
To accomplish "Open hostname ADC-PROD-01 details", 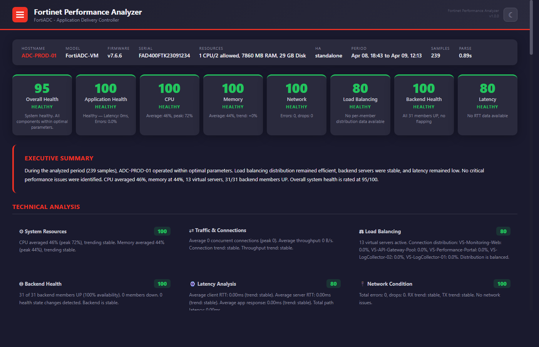I will 38,55.
